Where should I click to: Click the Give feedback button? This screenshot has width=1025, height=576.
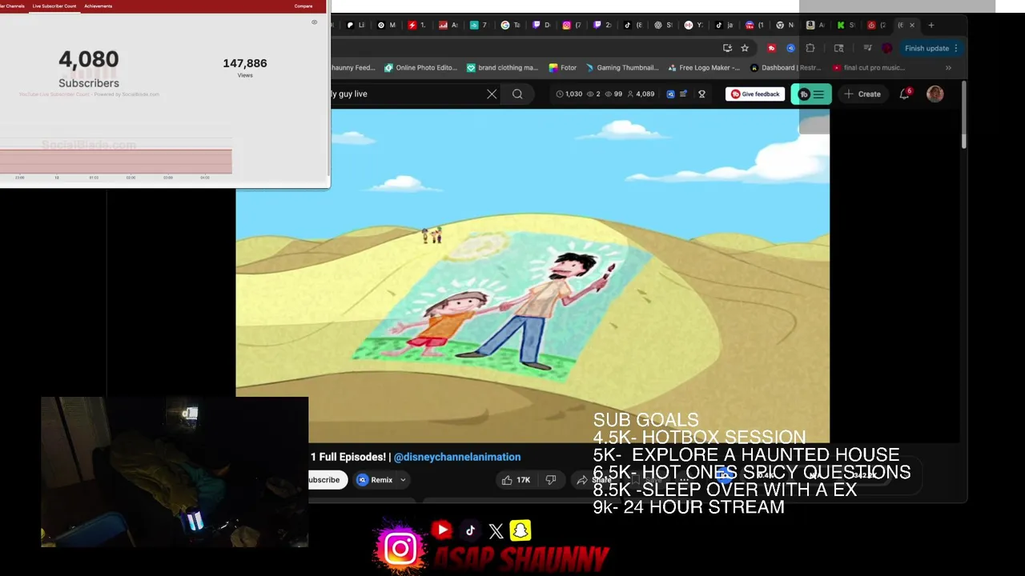(755, 94)
